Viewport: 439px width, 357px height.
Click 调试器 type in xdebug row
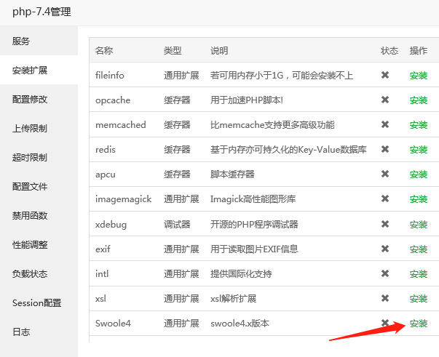tap(177, 224)
